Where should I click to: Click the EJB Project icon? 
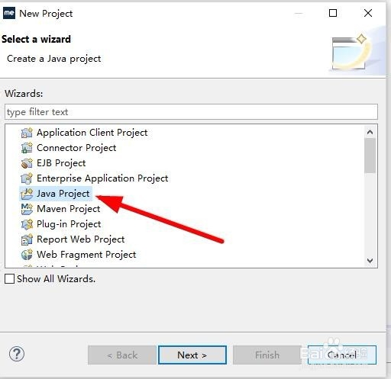point(27,163)
